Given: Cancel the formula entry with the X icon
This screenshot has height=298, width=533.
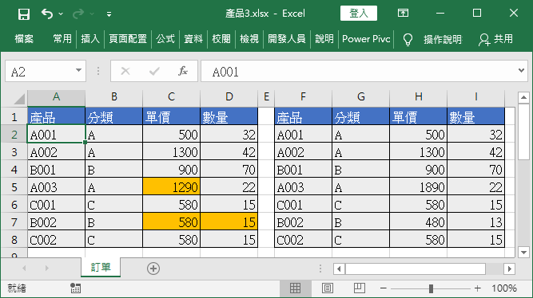Looking at the screenshot, I should pyautogui.click(x=125, y=71).
